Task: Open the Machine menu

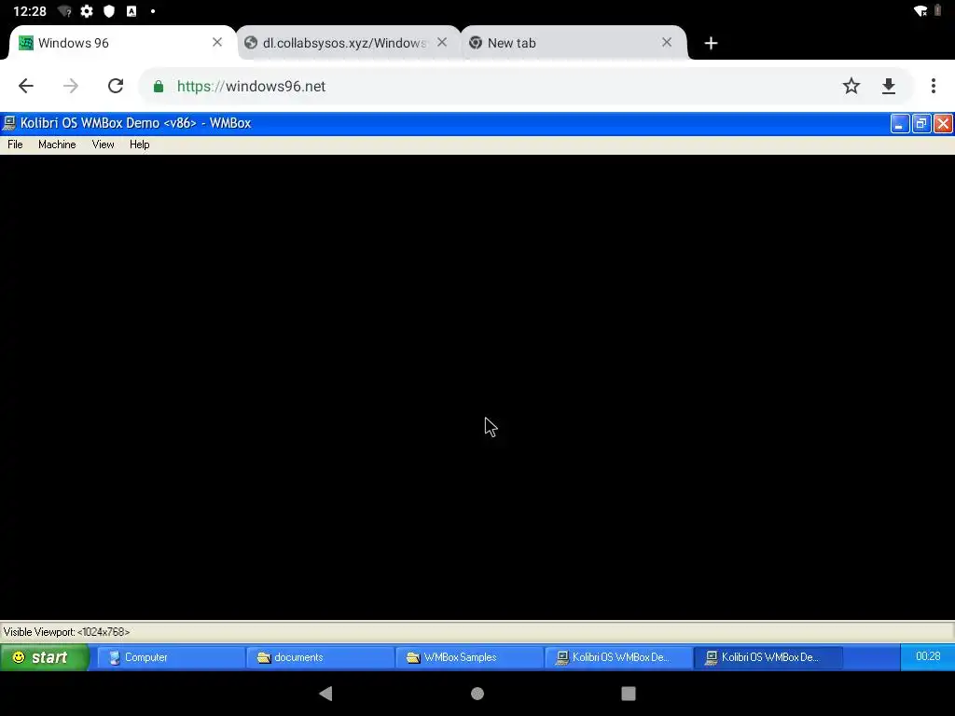Action: (x=57, y=145)
